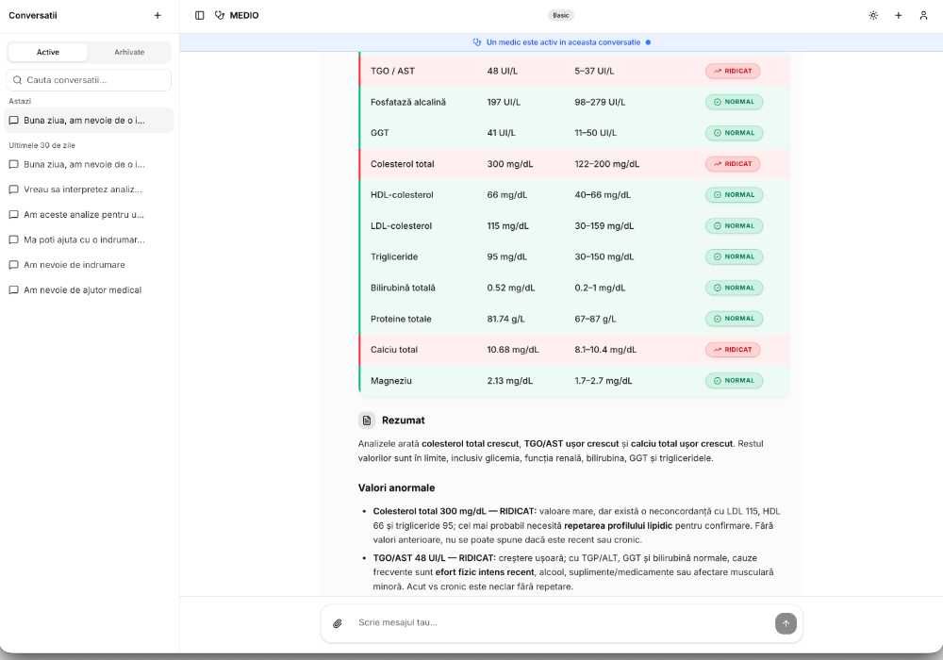Open 'Ma poti ajuta cu o indrumar...' conversation
Image resolution: width=943 pixels, height=660 pixels.
[x=89, y=239]
